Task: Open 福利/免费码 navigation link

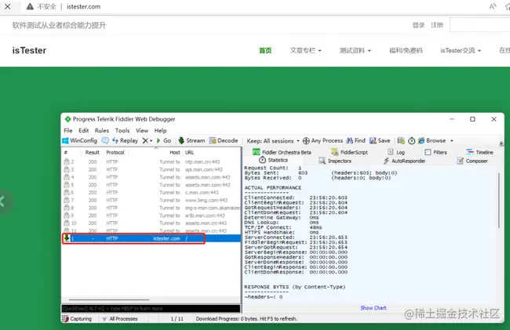Action: [x=406, y=50]
